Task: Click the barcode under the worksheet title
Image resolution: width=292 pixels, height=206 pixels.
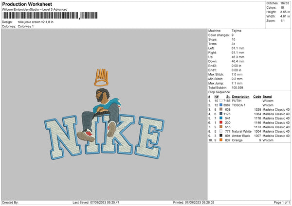Action: 50,16
